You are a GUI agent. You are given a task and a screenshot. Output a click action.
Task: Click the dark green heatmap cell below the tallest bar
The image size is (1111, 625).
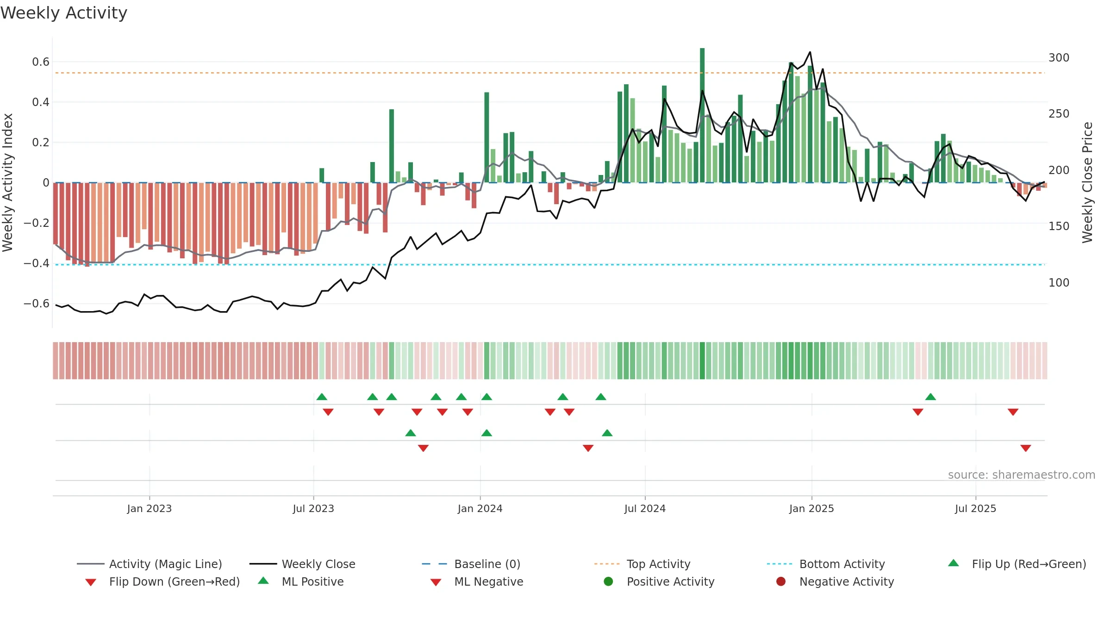click(702, 361)
